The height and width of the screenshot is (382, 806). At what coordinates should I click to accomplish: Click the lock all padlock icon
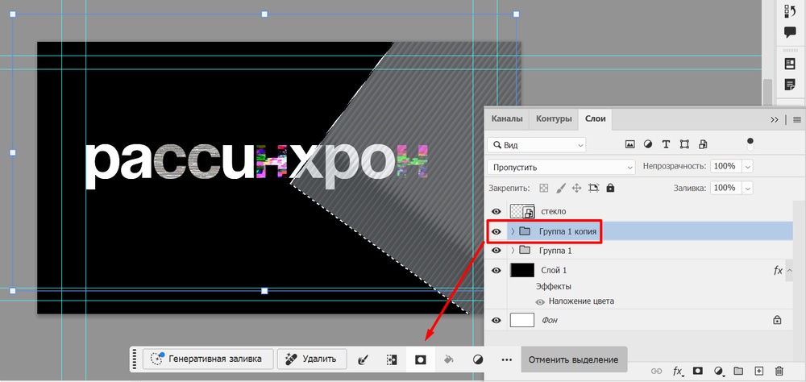pos(610,188)
